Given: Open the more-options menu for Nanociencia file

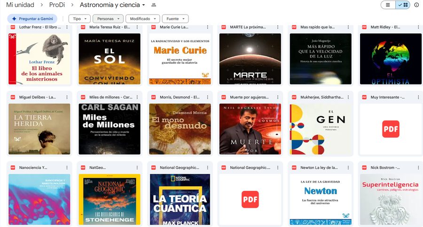Looking at the screenshot, I should click(67, 168).
